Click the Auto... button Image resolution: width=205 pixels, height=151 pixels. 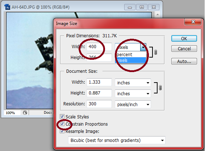pos(184,61)
